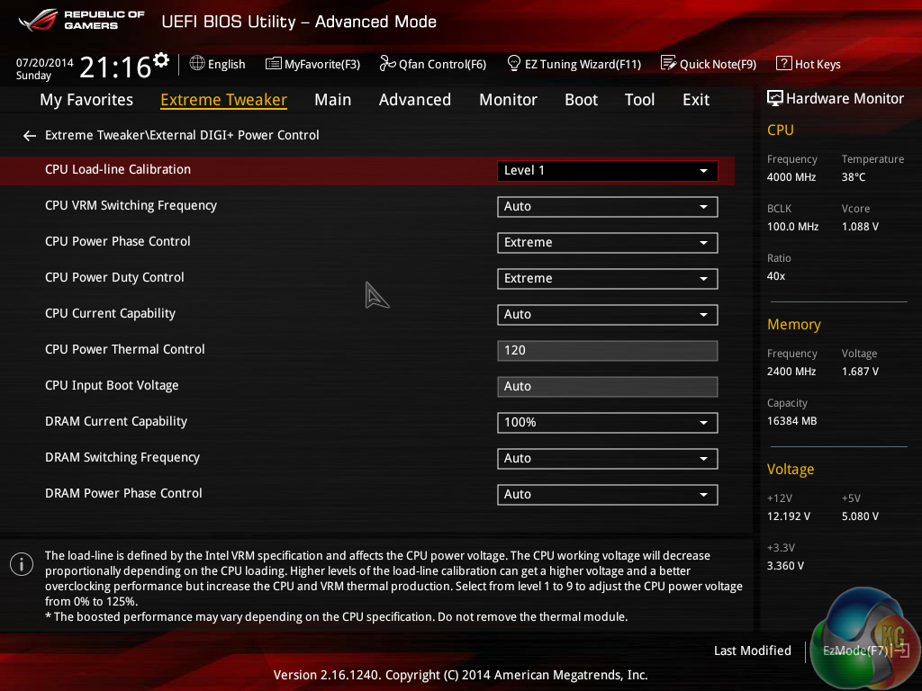
Task: Expand CPU Power Duty Control dropdown
Action: point(608,279)
